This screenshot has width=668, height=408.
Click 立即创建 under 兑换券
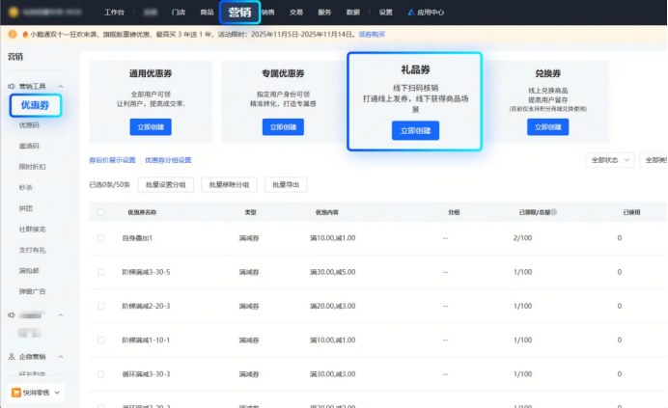(x=548, y=127)
